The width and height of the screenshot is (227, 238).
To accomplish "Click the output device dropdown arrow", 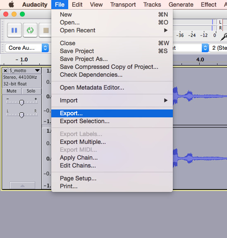I will 205,48.
